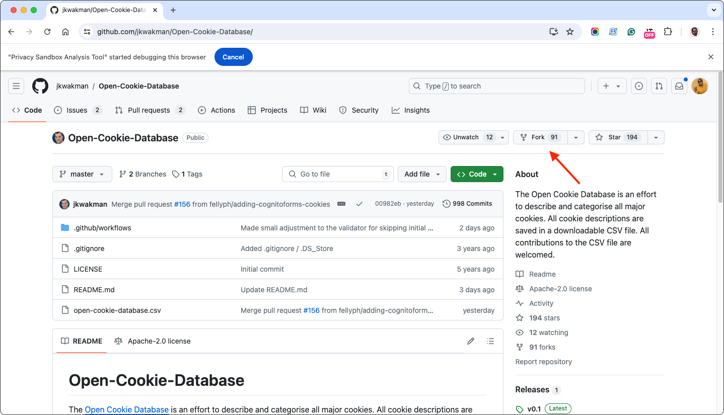This screenshot has width=724, height=415.
Task: Click the pencil icon to edit README
Action: click(471, 341)
